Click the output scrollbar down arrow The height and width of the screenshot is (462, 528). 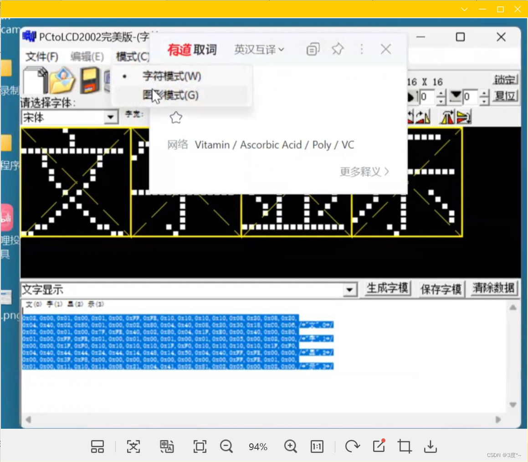coord(513,405)
